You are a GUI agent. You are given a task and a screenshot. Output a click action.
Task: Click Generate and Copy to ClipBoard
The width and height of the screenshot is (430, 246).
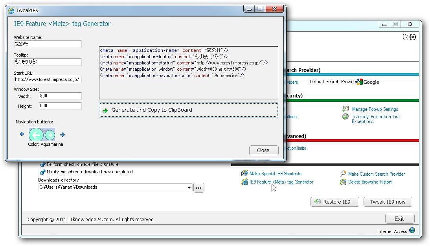tap(188, 110)
